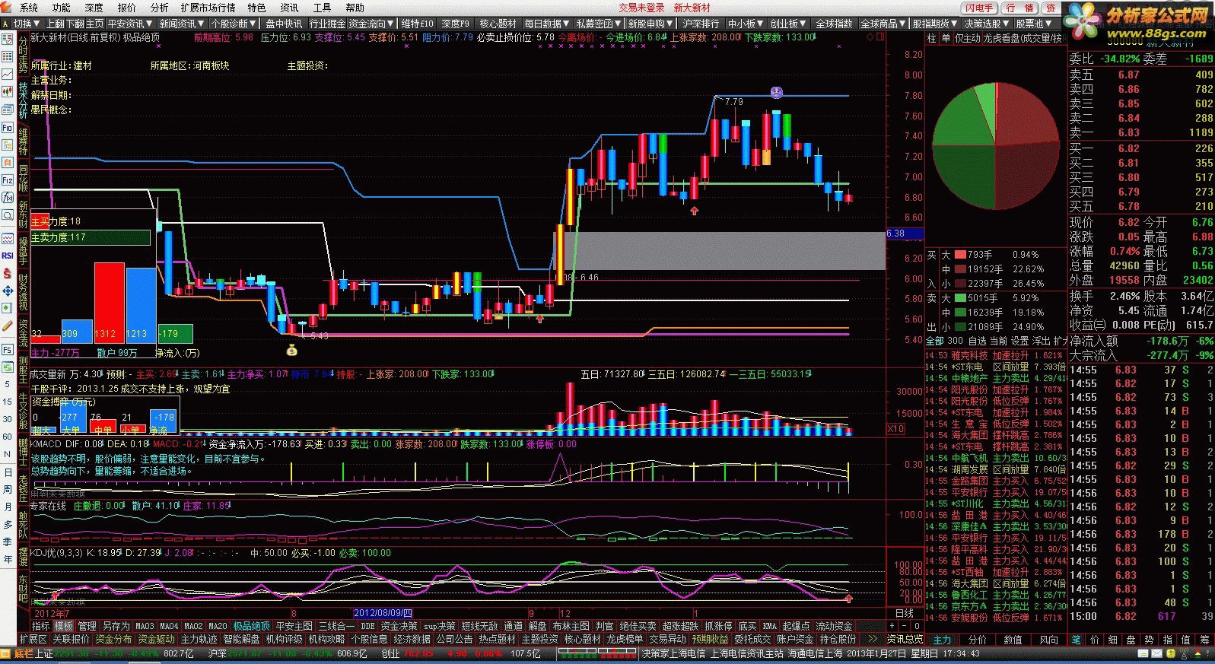Select the 三线合一 indicator tab

pos(336,626)
